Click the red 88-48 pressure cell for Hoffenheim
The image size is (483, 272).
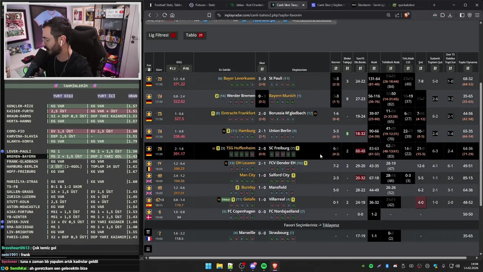coord(360,151)
